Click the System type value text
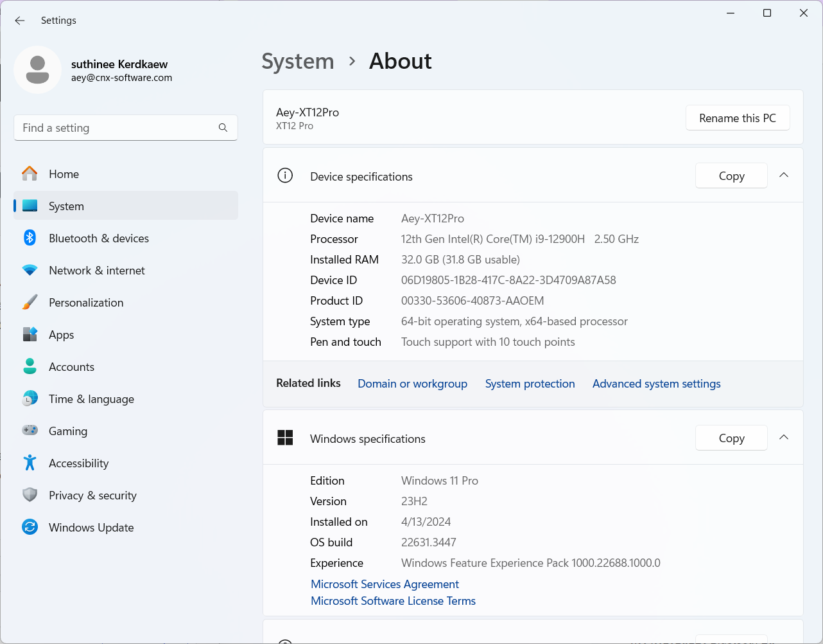This screenshot has width=823, height=644. pos(514,321)
